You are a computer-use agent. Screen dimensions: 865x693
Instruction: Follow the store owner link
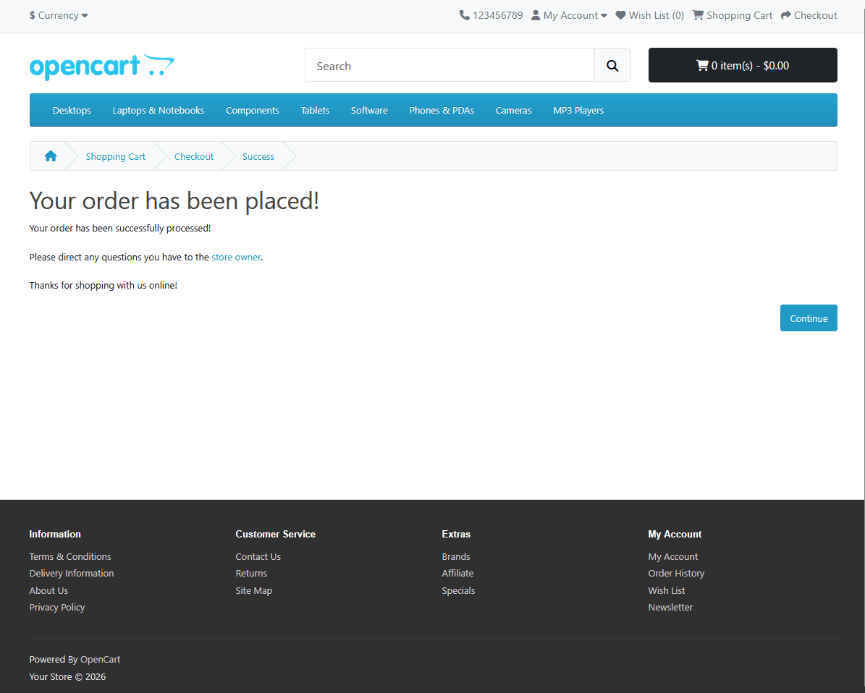point(236,257)
